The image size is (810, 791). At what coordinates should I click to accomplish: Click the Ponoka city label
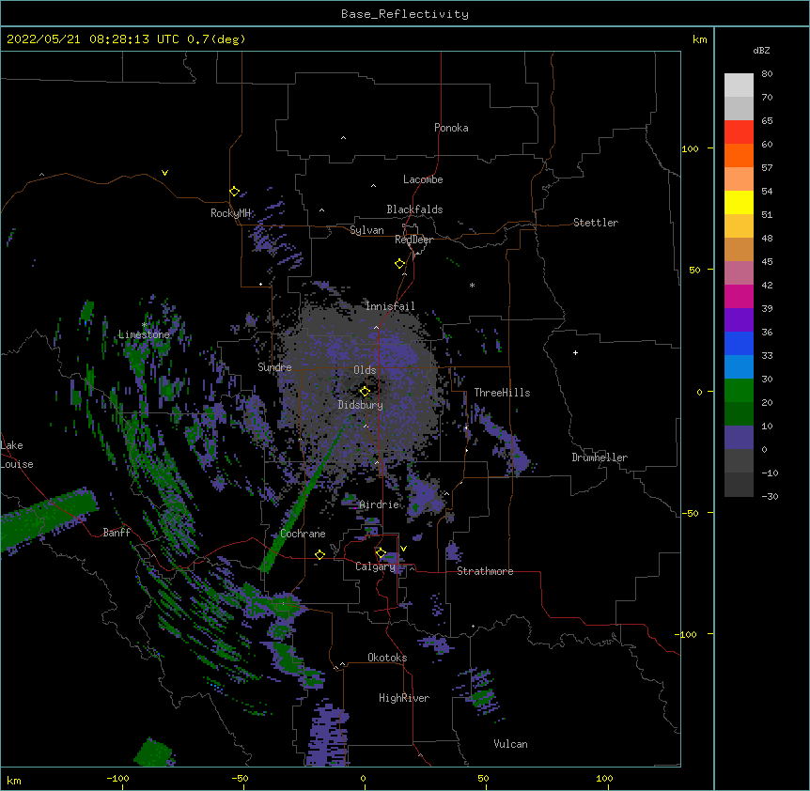(x=451, y=128)
